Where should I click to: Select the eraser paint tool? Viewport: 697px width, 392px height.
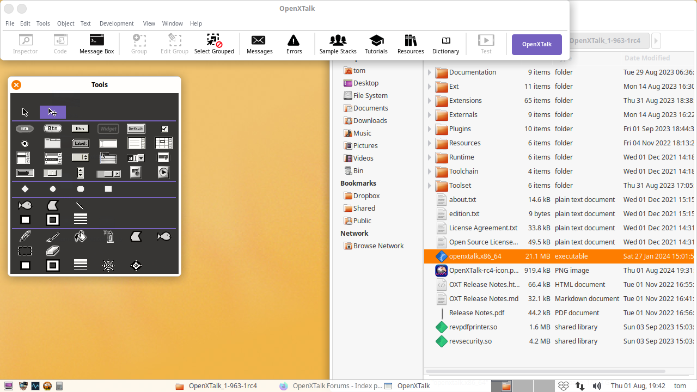tap(53, 251)
